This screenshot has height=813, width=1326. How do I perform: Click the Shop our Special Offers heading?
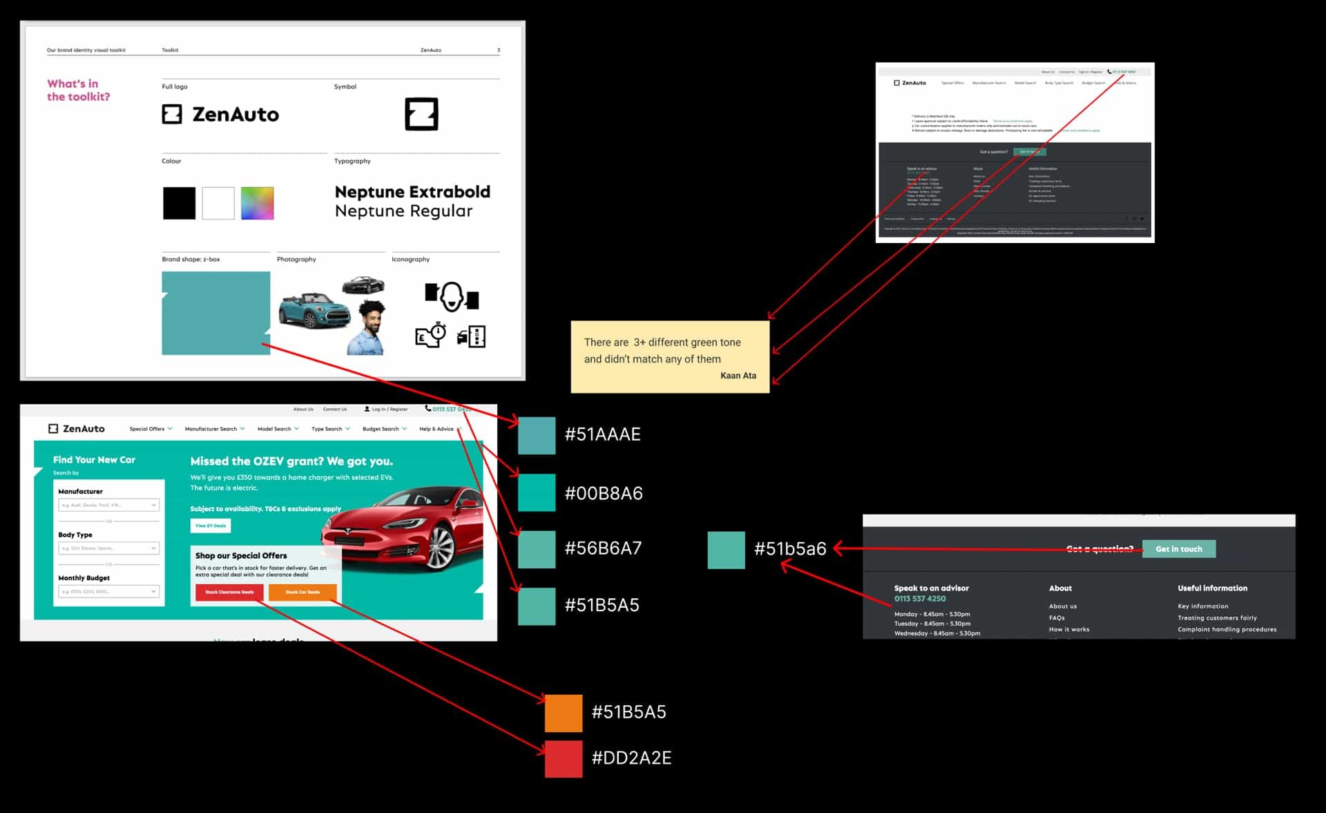pyautogui.click(x=241, y=555)
